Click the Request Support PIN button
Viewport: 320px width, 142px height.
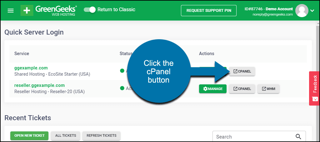[x=208, y=10]
